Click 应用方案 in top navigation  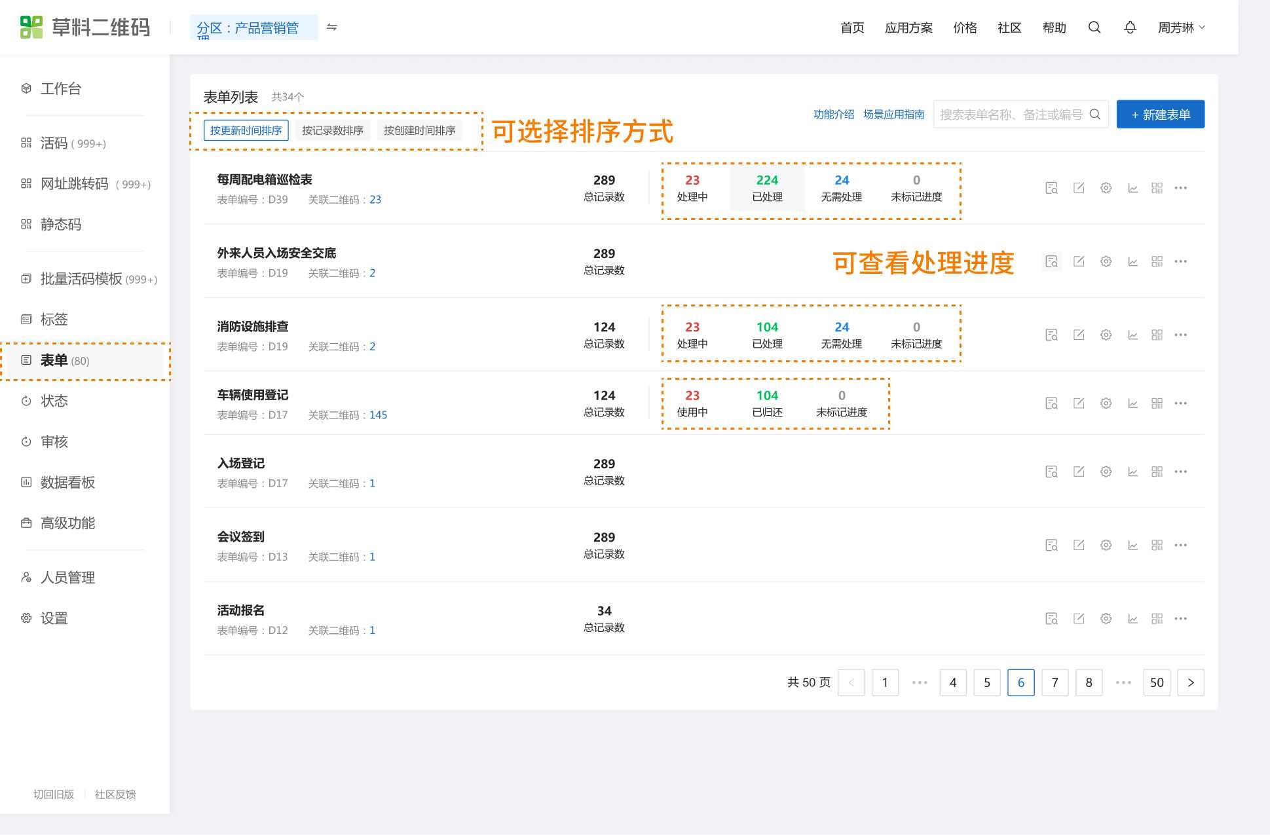click(x=908, y=28)
